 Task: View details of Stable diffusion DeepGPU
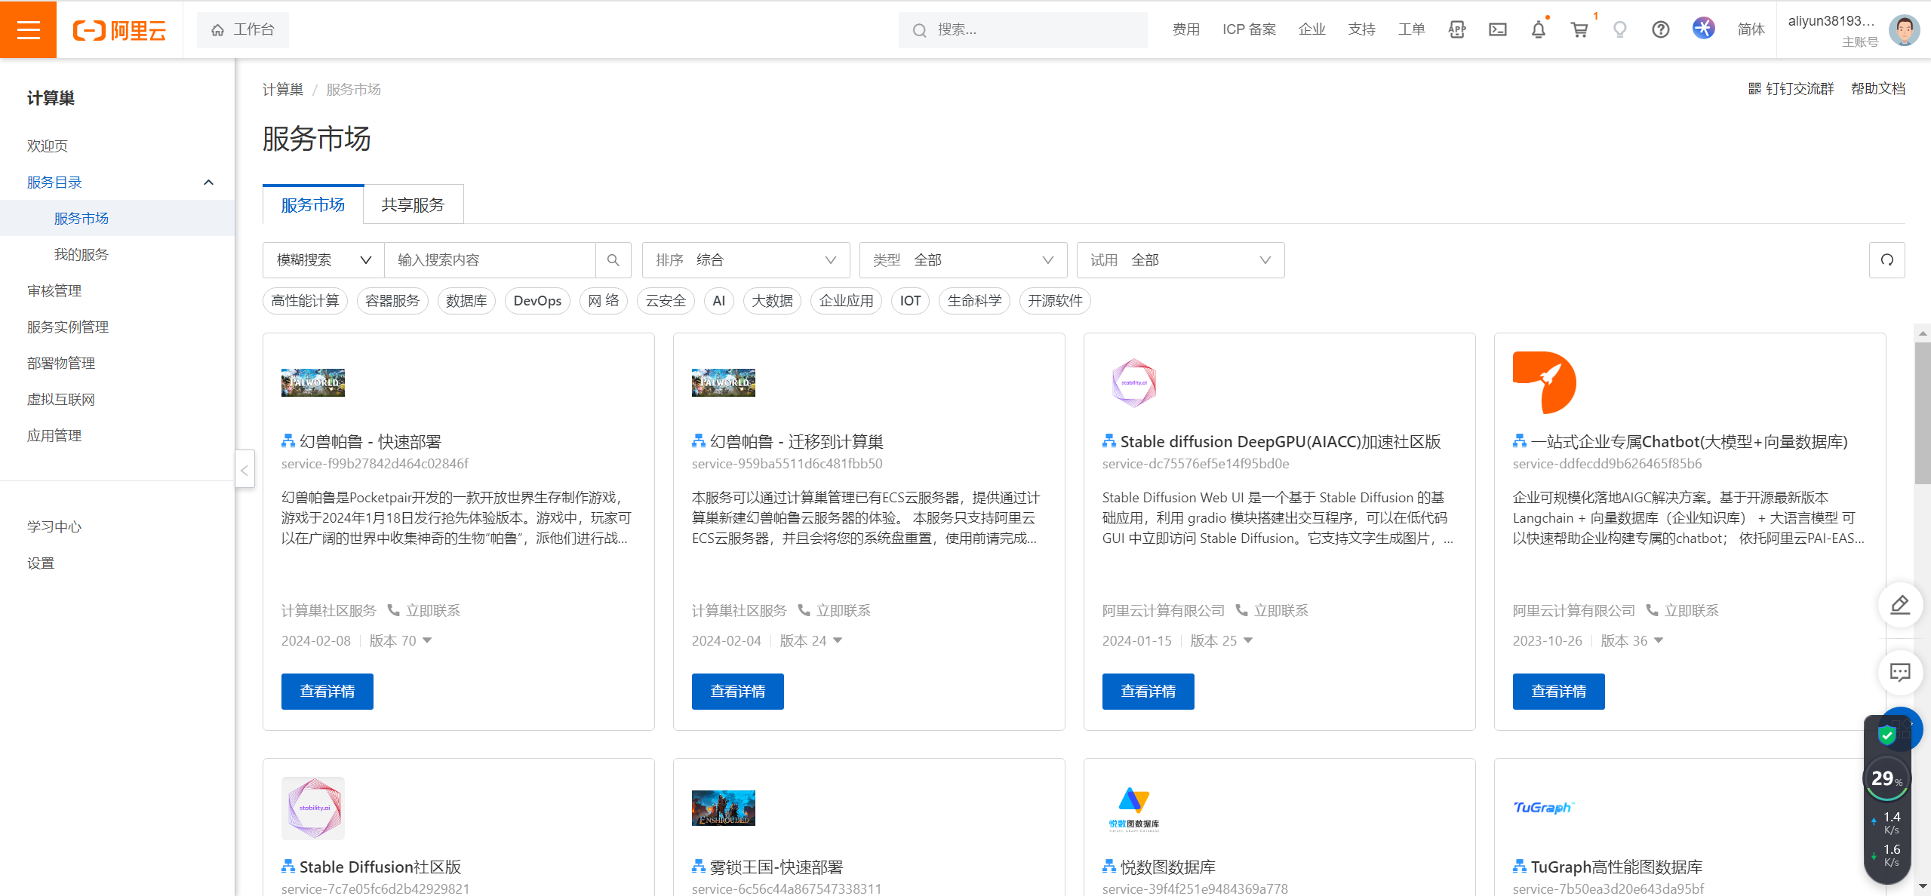pyautogui.click(x=1148, y=692)
